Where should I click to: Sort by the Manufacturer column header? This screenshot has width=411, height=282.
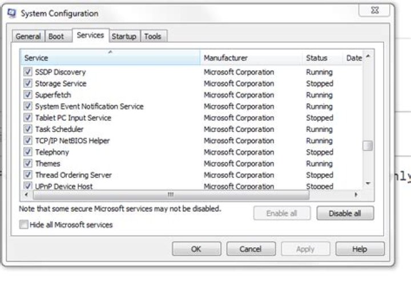coord(251,58)
